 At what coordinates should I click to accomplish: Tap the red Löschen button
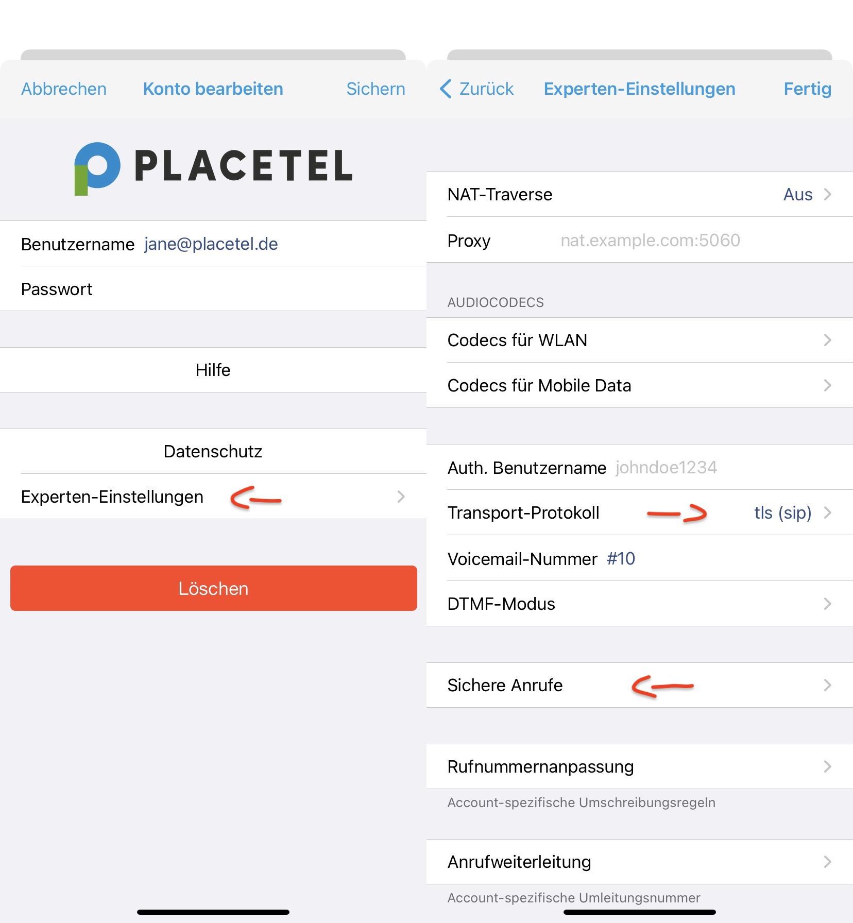pyautogui.click(x=213, y=588)
